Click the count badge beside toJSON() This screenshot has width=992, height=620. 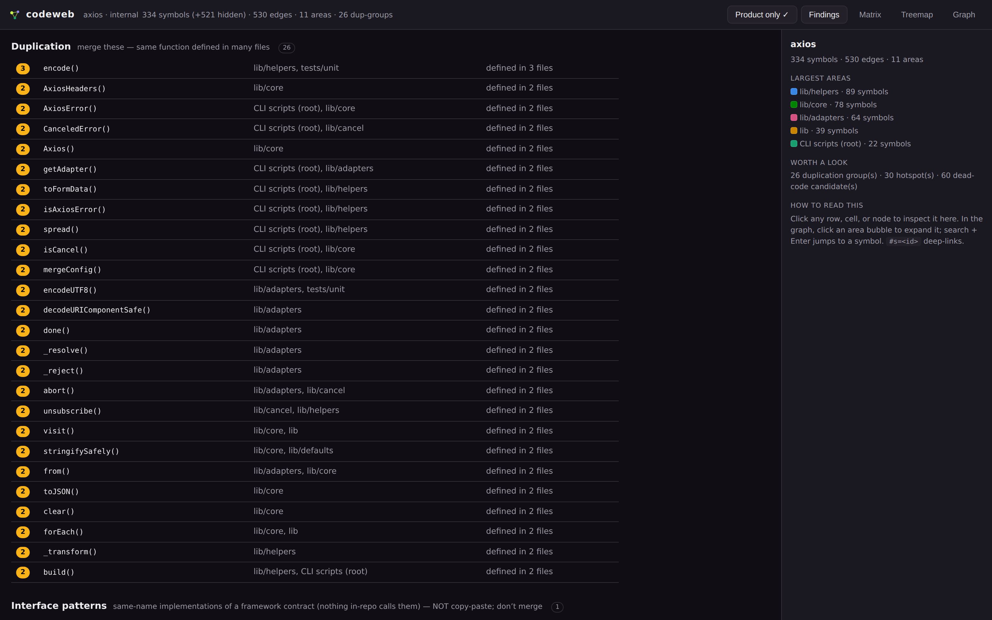(x=23, y=491)
